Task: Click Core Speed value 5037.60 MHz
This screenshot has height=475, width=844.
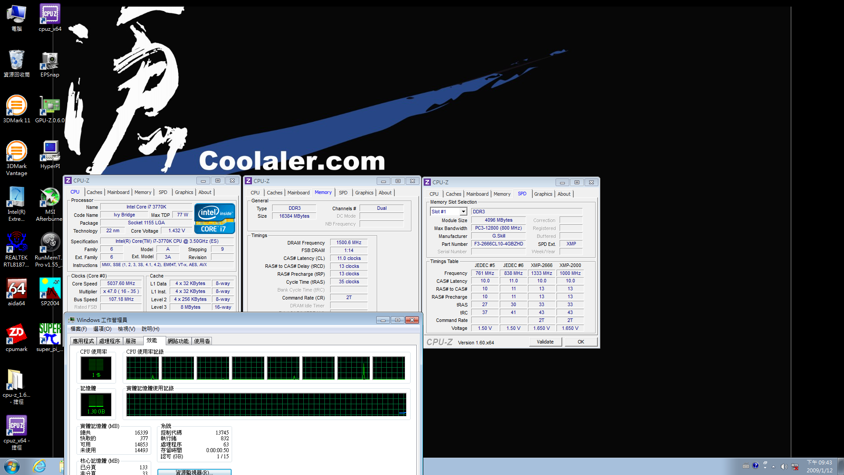Action: (x=121, y=284)
